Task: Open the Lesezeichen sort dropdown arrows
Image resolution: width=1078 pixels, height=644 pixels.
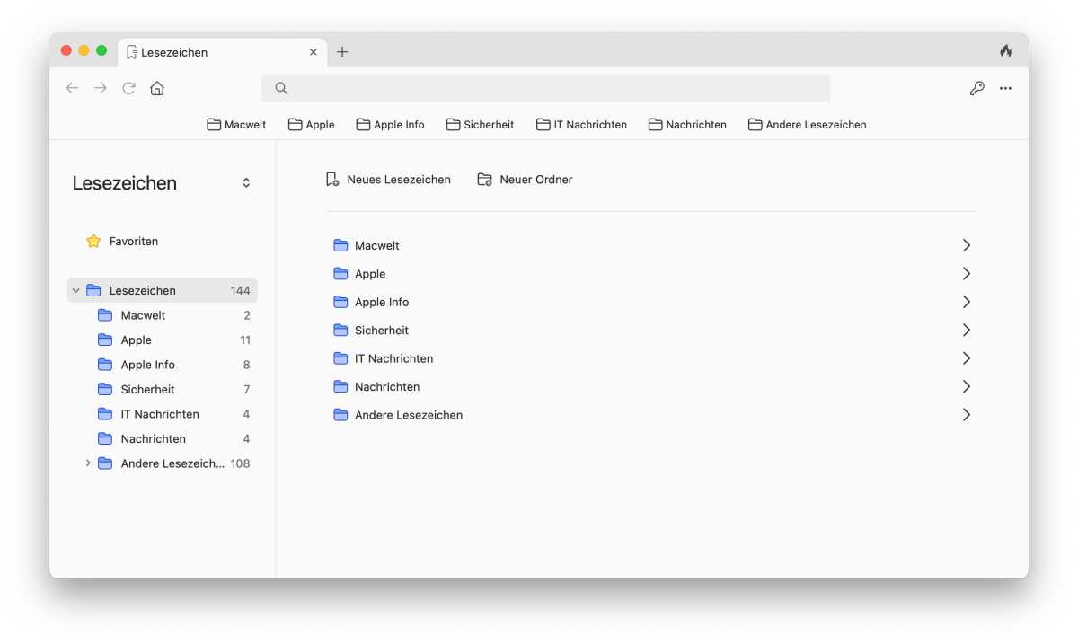Action: click(x=246, y=183)
